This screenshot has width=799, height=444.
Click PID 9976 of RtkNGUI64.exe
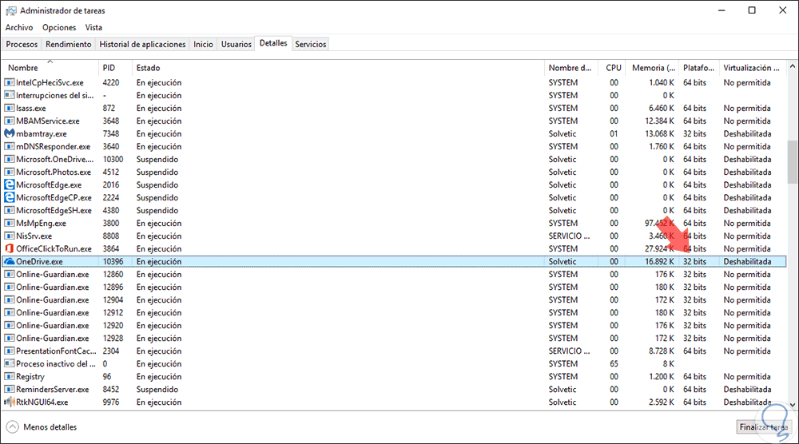(x=111, y=402)
